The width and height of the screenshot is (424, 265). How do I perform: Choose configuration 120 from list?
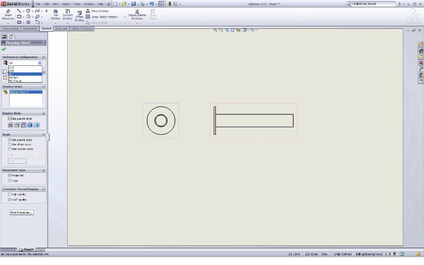pyautogui.click(x=26, y=68)
